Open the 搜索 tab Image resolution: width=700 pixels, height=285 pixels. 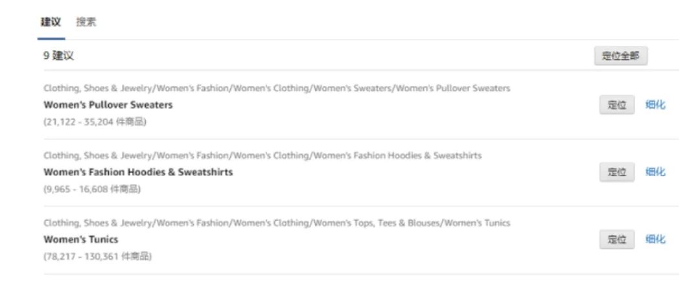[x=86, y=22]
